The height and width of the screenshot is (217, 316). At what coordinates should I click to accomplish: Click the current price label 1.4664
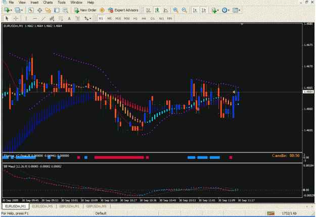coord(308,92)
